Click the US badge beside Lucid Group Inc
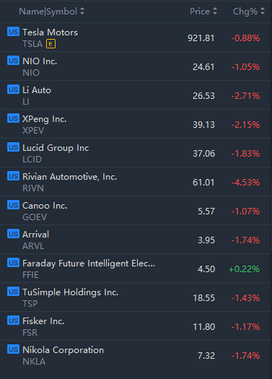This screenshot has width=272, height=379. (x=13, y=147)
